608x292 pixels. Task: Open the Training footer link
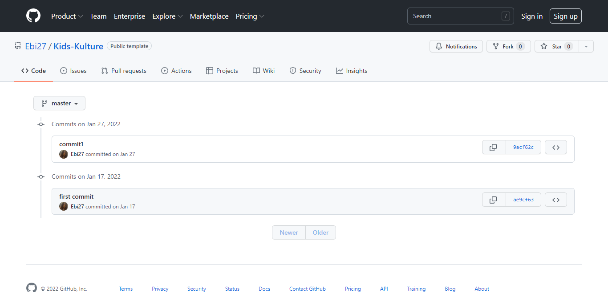(416, 289)
